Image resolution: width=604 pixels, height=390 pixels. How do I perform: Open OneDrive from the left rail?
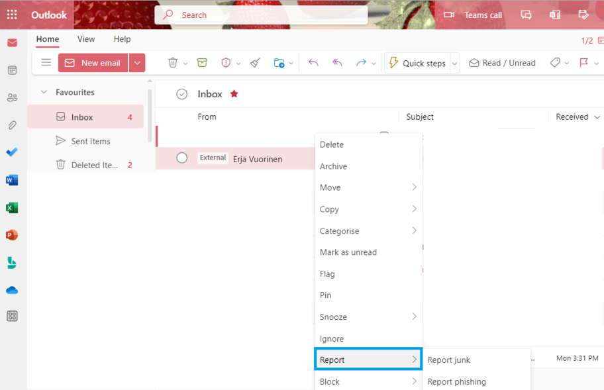point(12,290)
